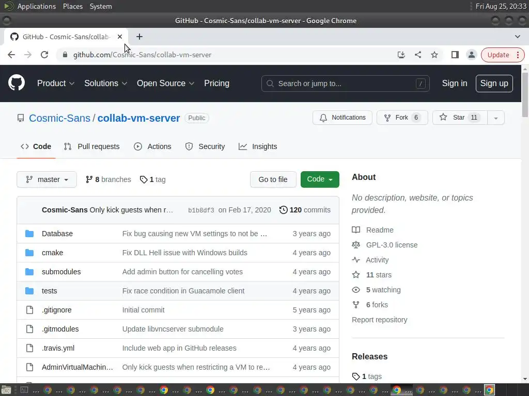Open the Security tab
This screenshot has width=529, height=396.
(205, 146)
